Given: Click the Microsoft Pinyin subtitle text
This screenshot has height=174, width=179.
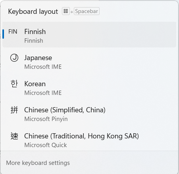Looking at the screenshot, I should (x=46, y=119).
